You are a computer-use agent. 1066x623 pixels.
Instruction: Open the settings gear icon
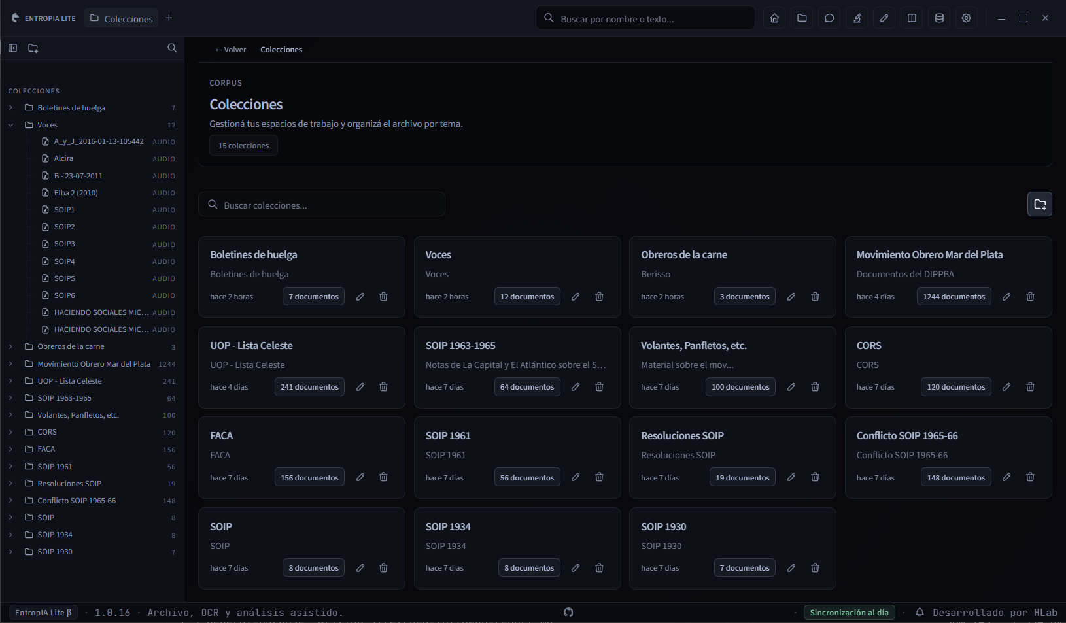pyautogui.click(x=966, y=18)
